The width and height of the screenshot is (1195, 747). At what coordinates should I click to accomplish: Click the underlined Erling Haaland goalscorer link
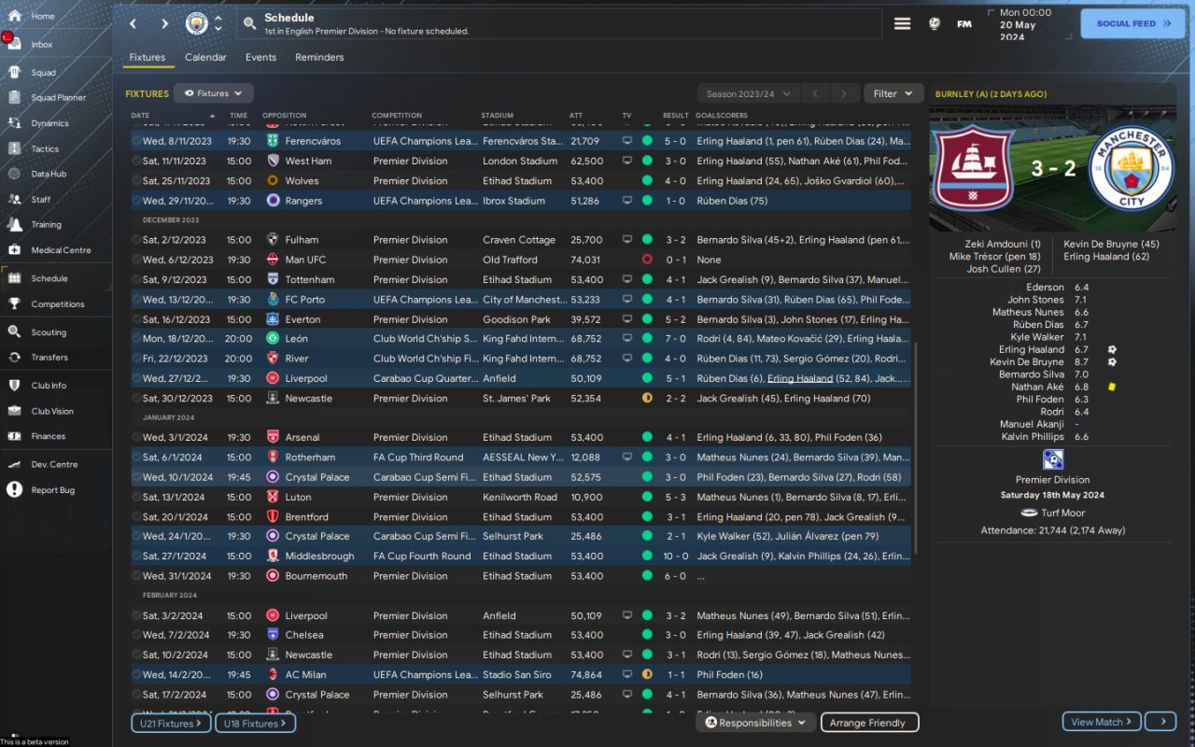click(800, 378)
